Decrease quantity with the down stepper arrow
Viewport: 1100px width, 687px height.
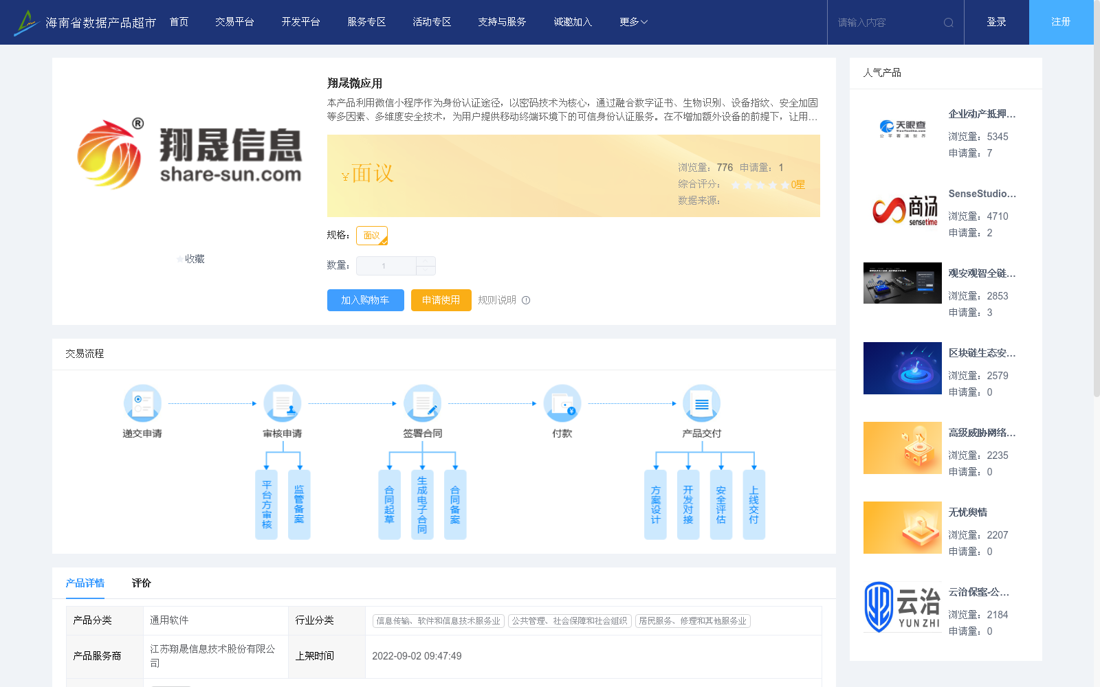pyautogui.click(x=426, y=271)
